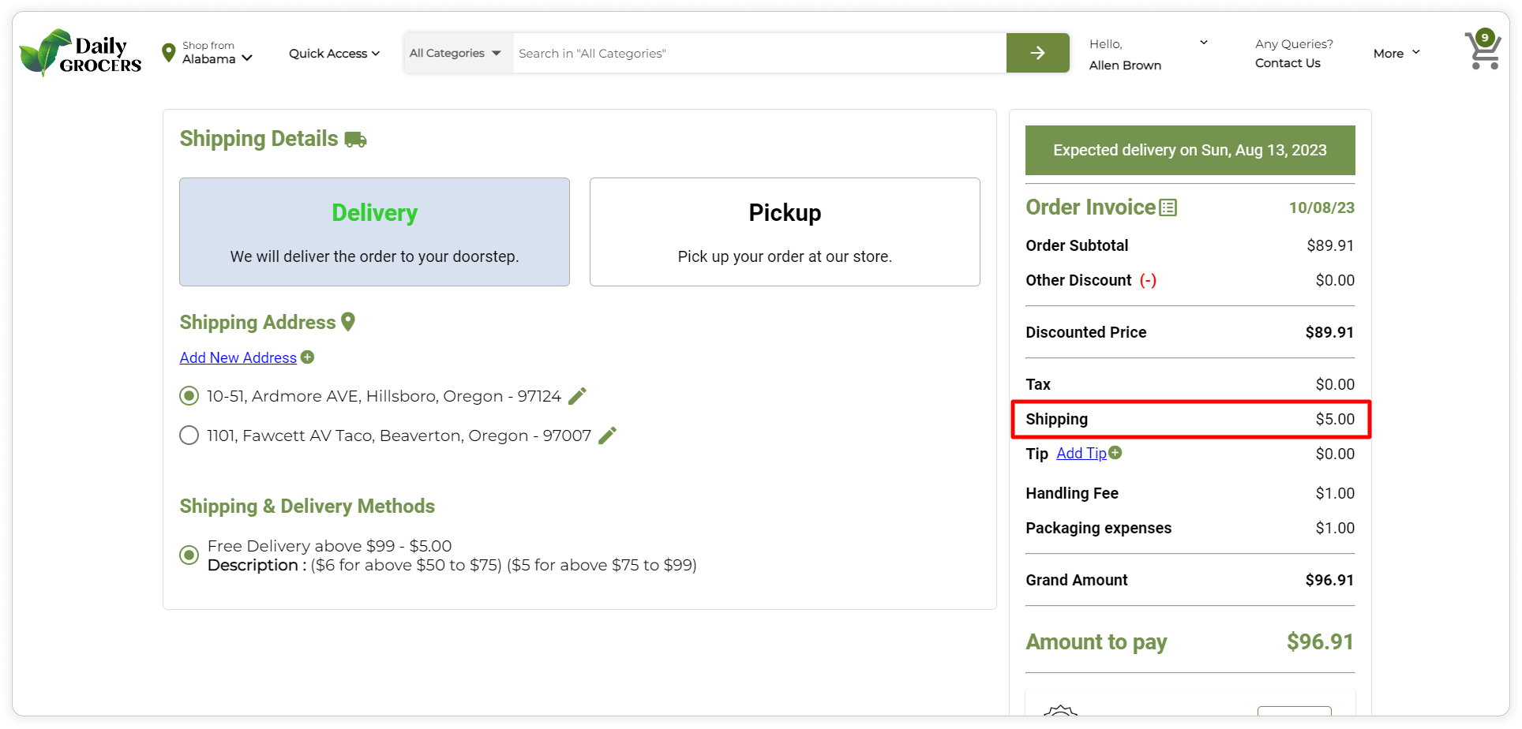Choose the Pickup shipping option
This screenshot has width=1522, height=729.
[x=785, y=232]
